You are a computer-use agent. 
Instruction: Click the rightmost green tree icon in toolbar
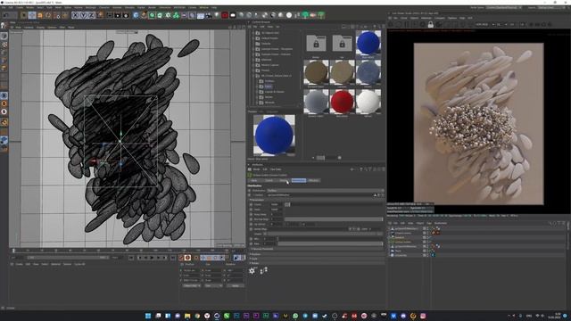(x=321, y=15)
